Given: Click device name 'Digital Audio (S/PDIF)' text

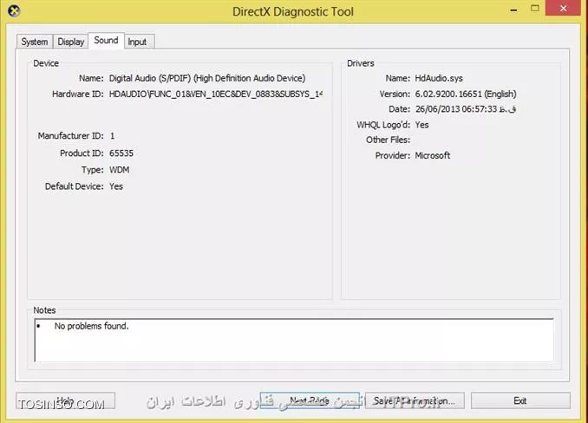Looking at the screenshot, I should (x=207, y=78).
